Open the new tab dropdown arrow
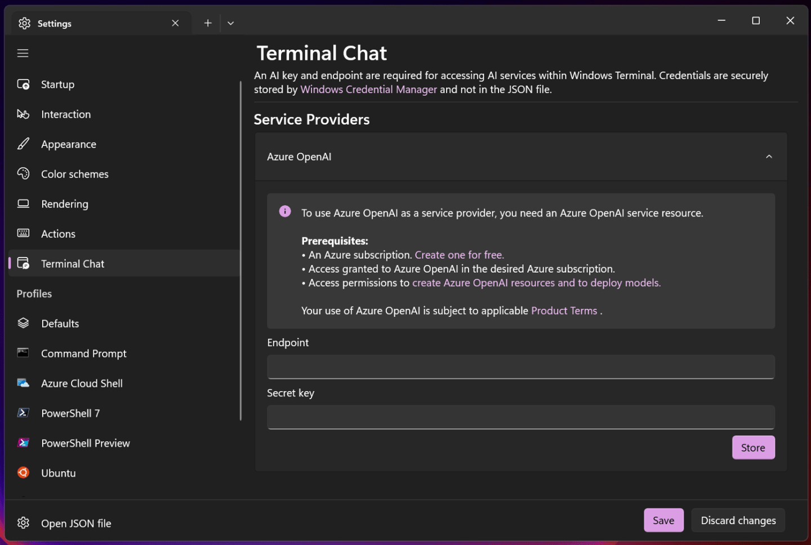The image size is (811, 545). point(230,23)
